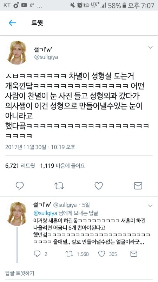Expand the main tweet options chevron

pos(150,48)
